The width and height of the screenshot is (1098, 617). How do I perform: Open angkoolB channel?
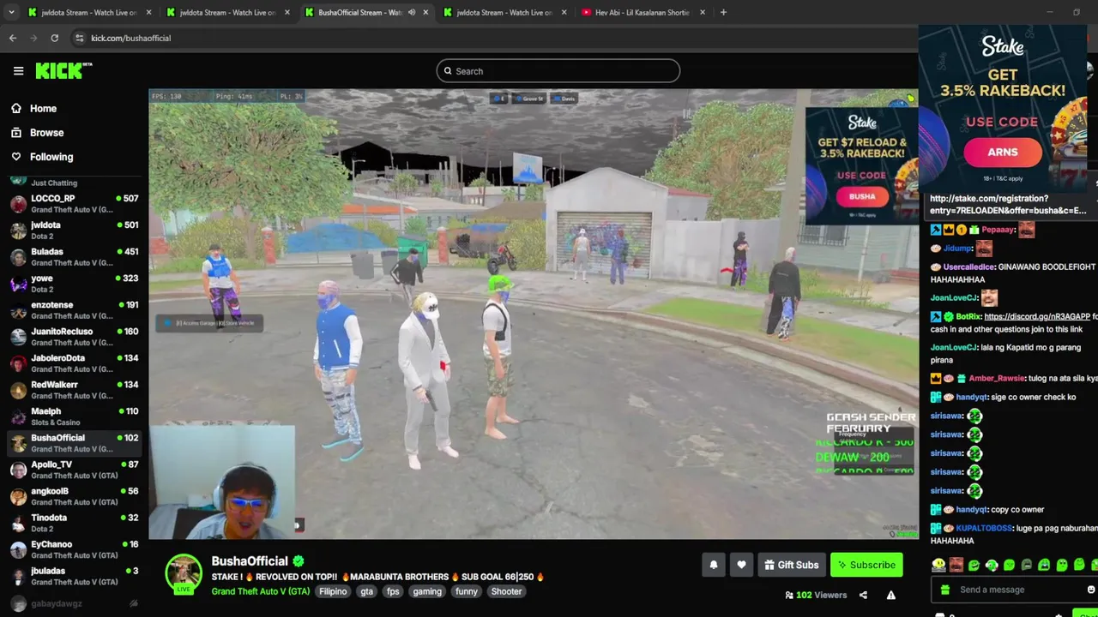[74, 496]
